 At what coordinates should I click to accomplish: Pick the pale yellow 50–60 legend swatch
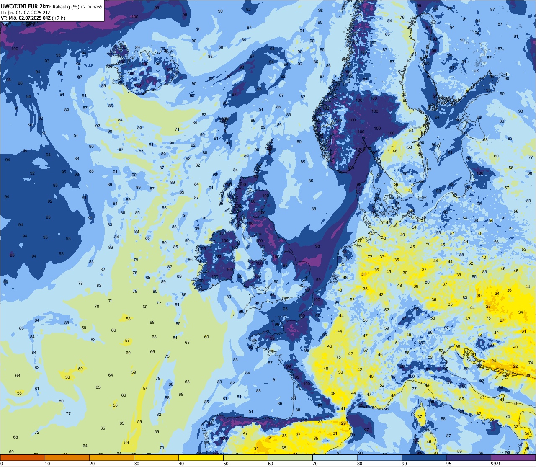point(245,457)
